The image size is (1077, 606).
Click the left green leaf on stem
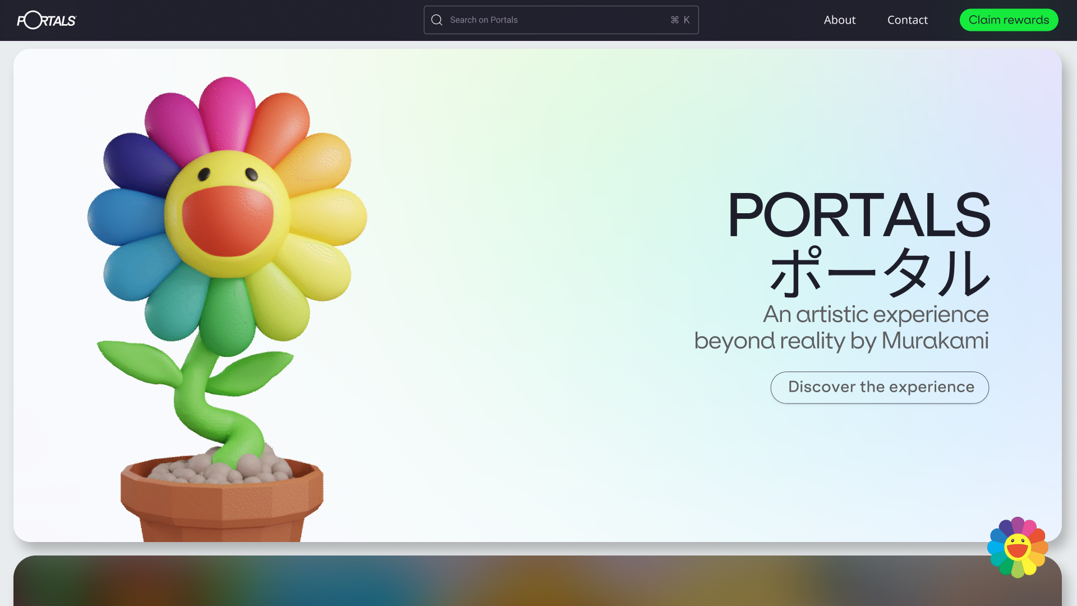(140, 362)
